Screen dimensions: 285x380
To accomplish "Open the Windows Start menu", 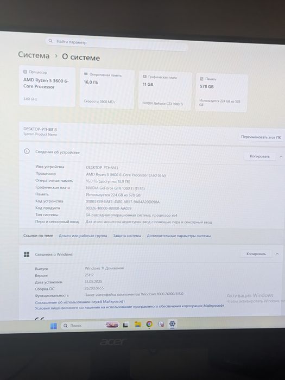I will click(x=54, y=326).
